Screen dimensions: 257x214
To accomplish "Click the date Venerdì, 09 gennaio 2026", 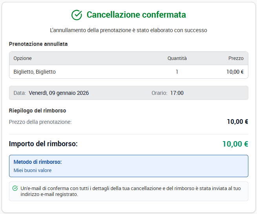I will [59, 93].
